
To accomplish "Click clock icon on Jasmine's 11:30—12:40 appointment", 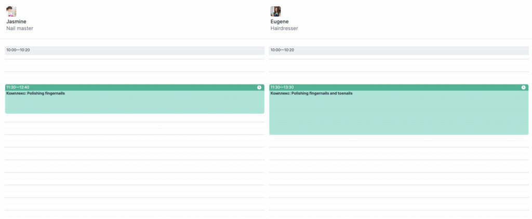I will tap(259, 87).
